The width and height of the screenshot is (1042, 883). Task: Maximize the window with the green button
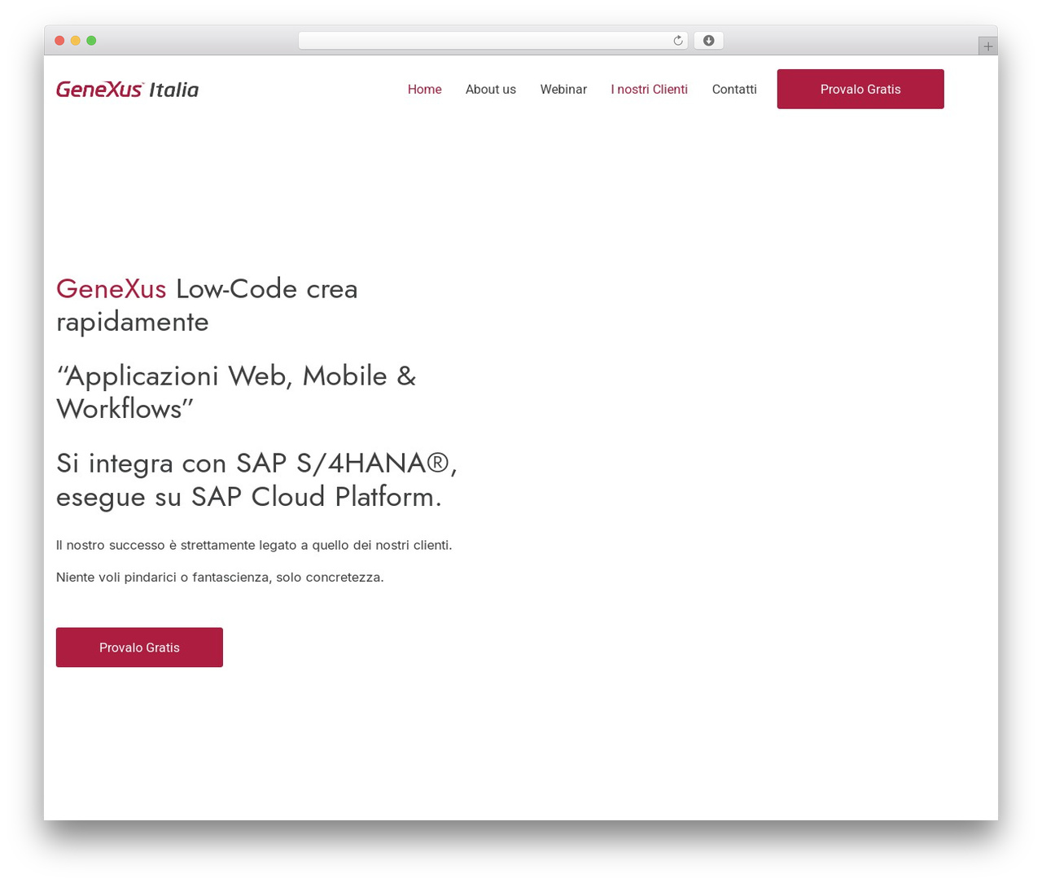coord(91,41)
